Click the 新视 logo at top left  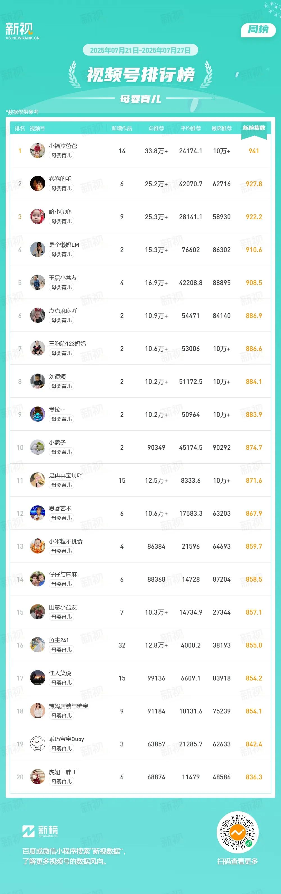click(22, 31)
